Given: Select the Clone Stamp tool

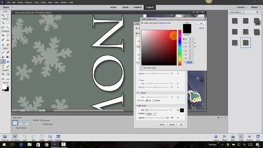Looking at the screenshot, I should tap(8, 40).
